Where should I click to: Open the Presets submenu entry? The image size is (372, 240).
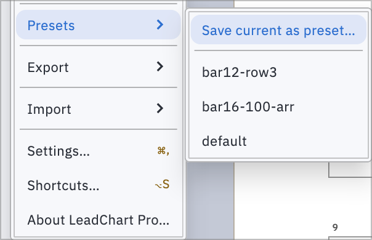[98, 25]
